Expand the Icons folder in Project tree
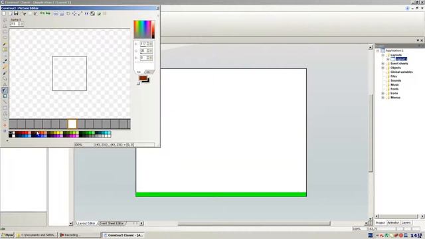Screen dimensions: 425x239 point(382,93)
